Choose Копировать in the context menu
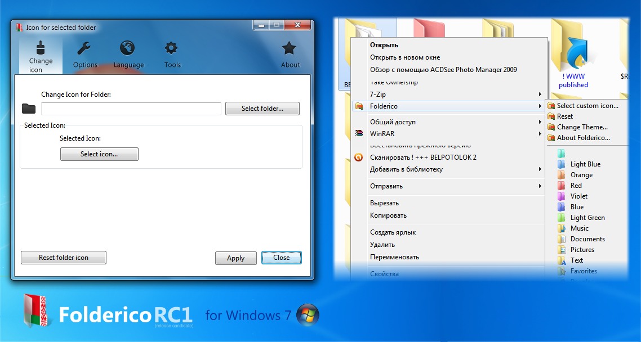The image size is (641, 342). pos(449,215)
